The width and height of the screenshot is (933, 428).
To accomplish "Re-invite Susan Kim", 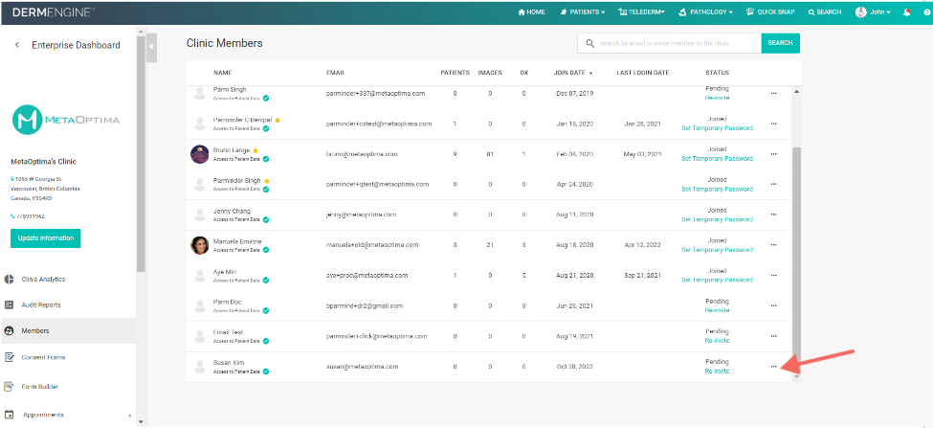I will pyautogui.click(x=717, y=371).
